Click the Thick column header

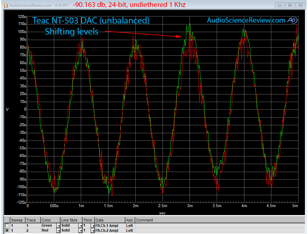(x=88, y=220)
